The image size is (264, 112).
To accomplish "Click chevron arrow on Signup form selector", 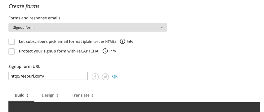I will point(162,27).
